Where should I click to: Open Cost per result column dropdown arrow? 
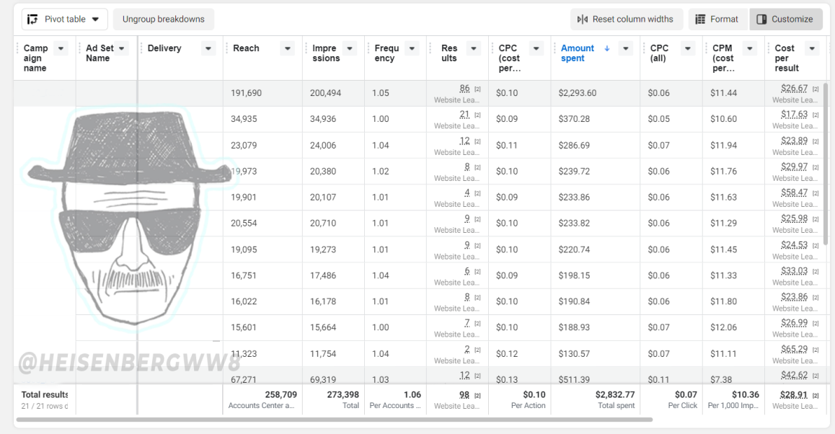(812, 48)
